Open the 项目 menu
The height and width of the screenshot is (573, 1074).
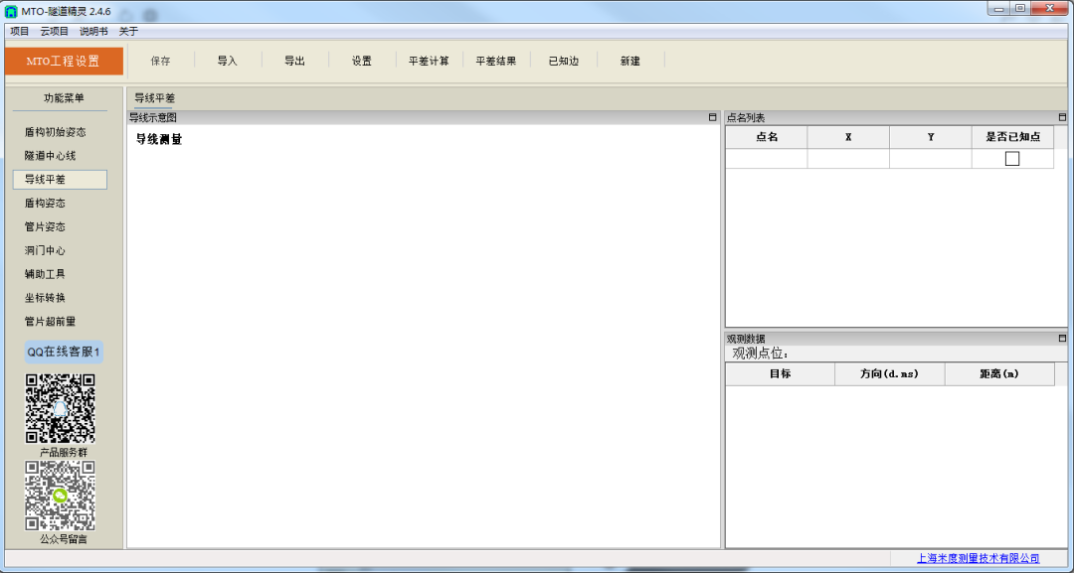click(20, 32)
